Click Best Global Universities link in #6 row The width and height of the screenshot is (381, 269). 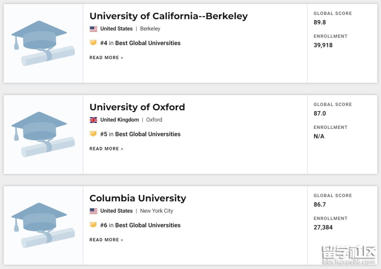pos(148,225)
